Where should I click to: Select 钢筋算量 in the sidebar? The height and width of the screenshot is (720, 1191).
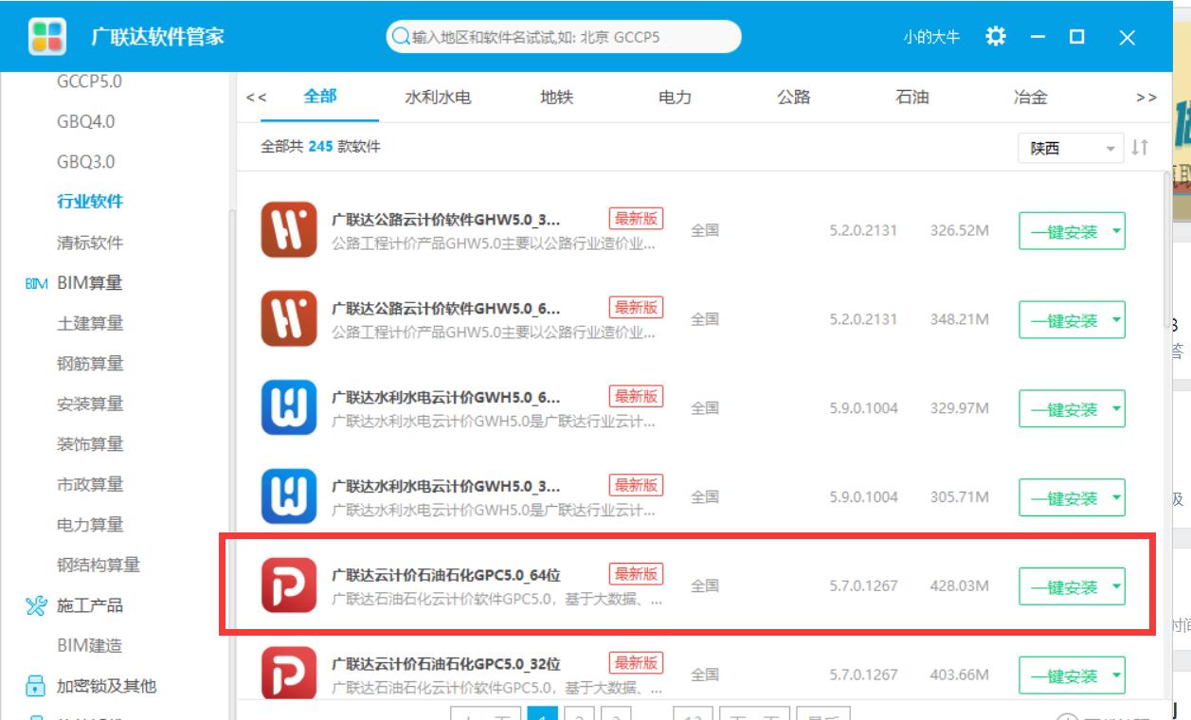[90, 364]
